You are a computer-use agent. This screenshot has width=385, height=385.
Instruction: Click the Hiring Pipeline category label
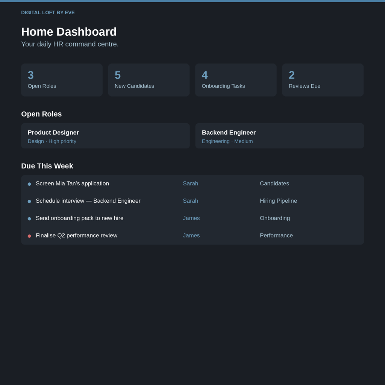279,201
